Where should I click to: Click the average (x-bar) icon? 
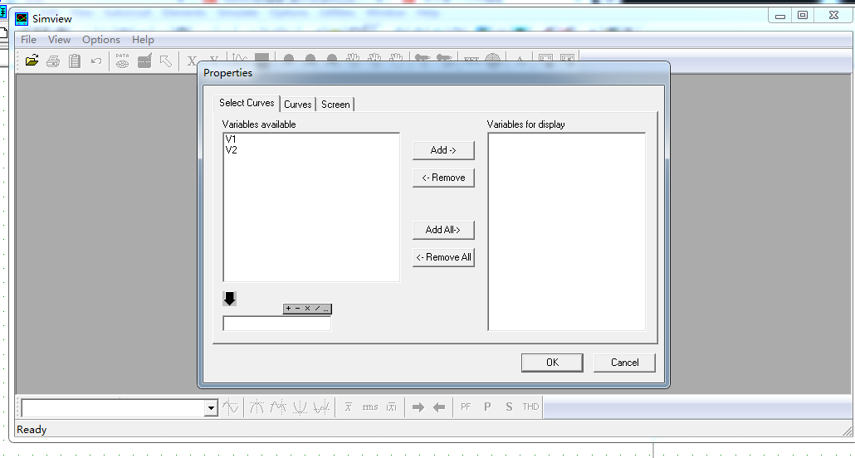(348, 407)
